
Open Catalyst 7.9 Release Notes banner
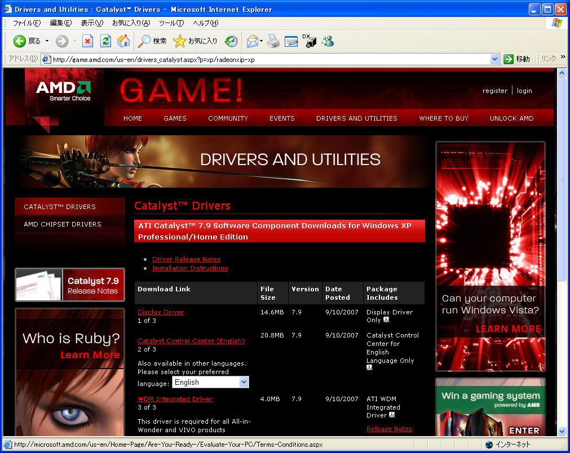tap(70, 285)
